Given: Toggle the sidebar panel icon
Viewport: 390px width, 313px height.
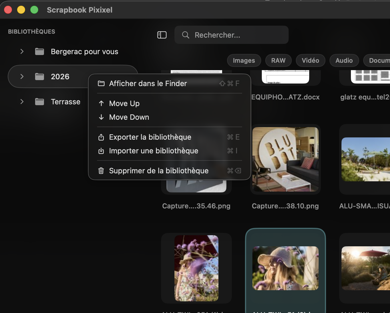Looking at the screenshot, I should point(162,35).
